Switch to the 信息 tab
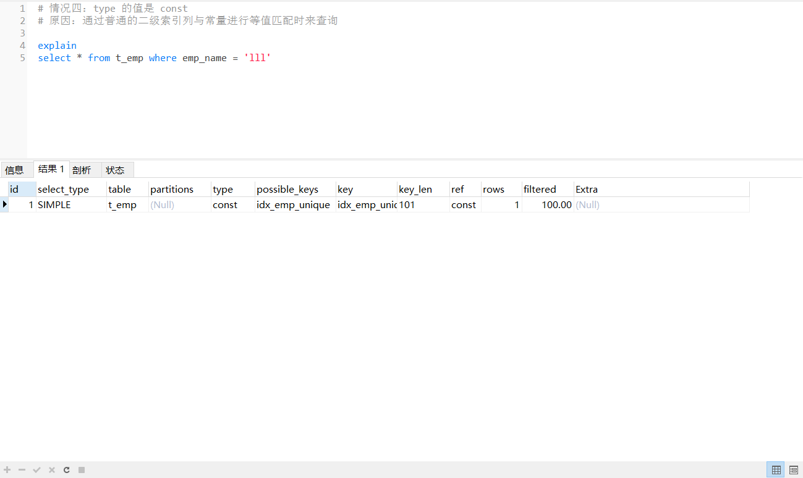This screenshot has width=803, height=478. point(16,169)
